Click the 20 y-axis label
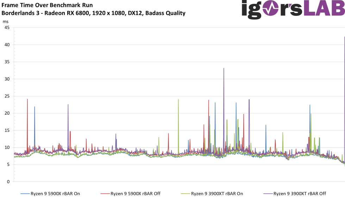345x205 pixels. 7,113
